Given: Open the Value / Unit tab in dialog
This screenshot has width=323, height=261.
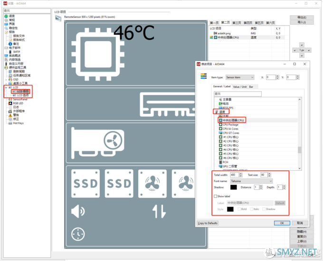Looking at the screenshot, I should point(240,87).
